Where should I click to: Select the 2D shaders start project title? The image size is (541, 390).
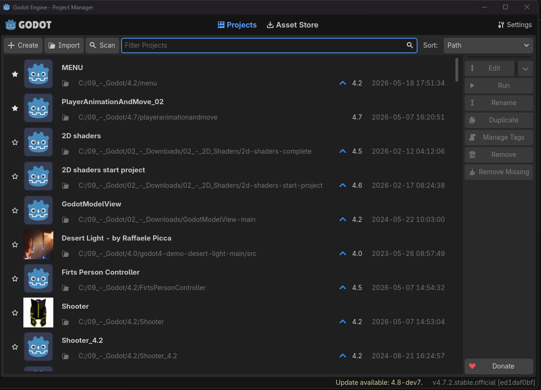103,170
